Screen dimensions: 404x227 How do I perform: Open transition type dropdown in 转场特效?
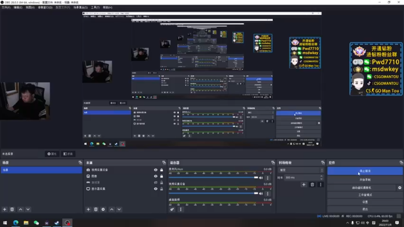(300, 170)
